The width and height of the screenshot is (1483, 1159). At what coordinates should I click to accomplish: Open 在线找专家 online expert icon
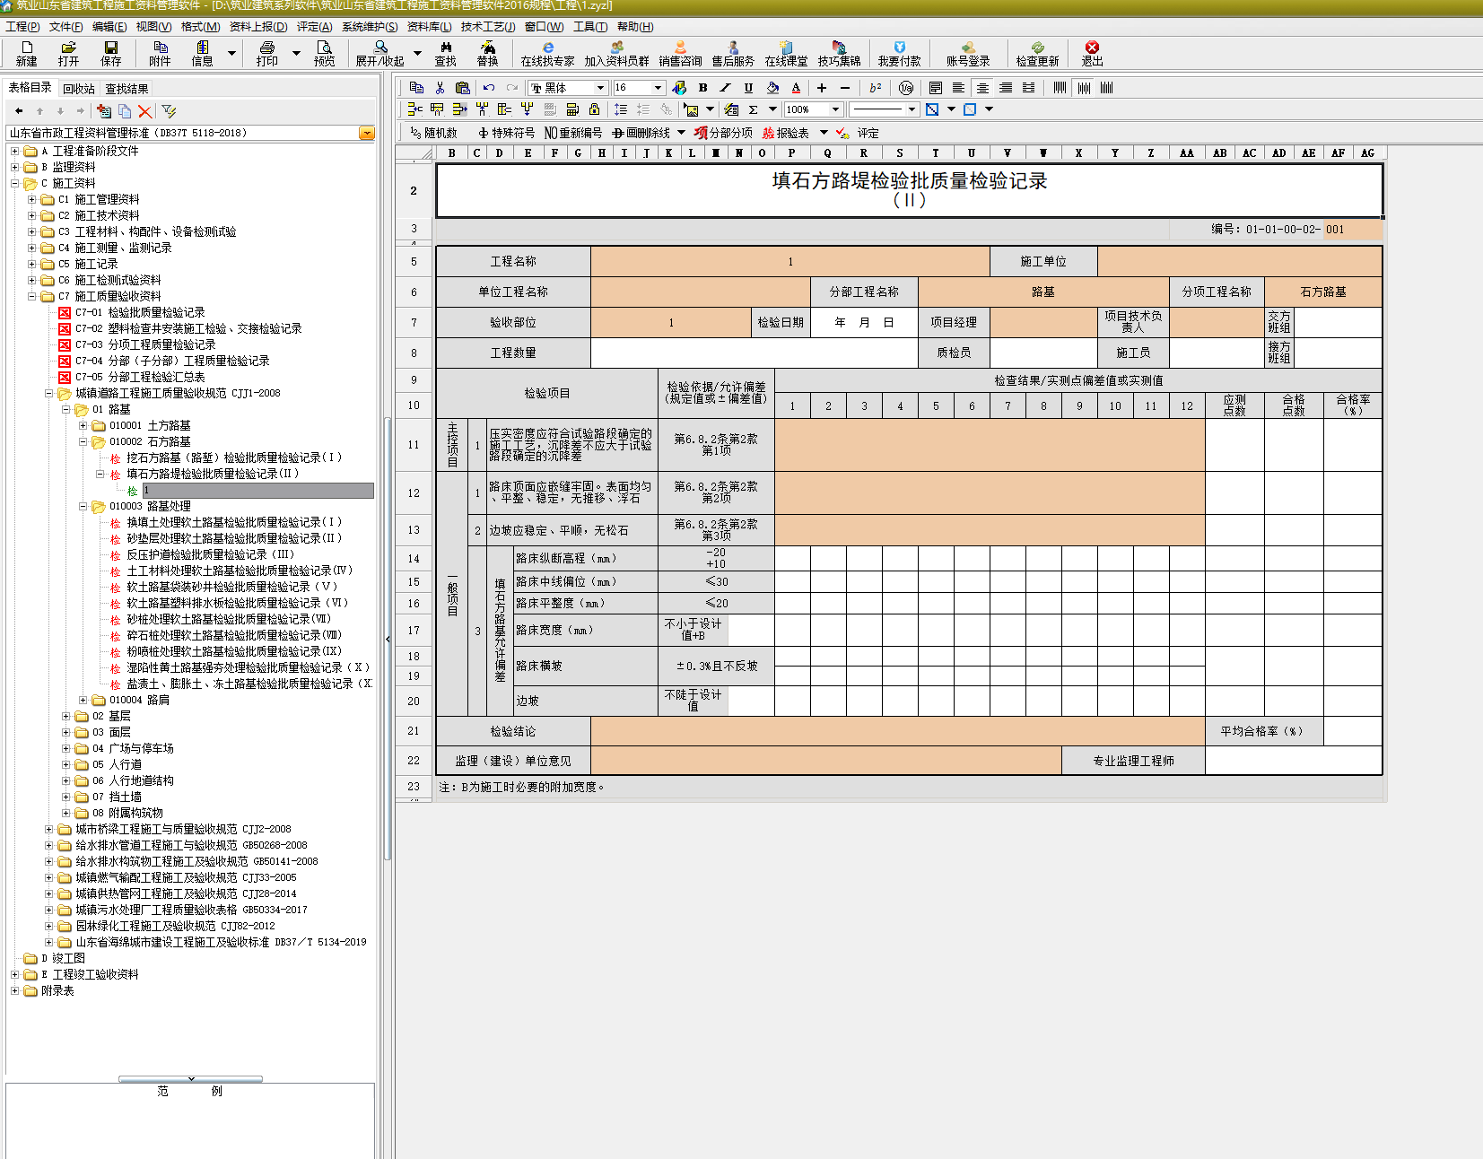pyautogui.click(x=547, y=53)
